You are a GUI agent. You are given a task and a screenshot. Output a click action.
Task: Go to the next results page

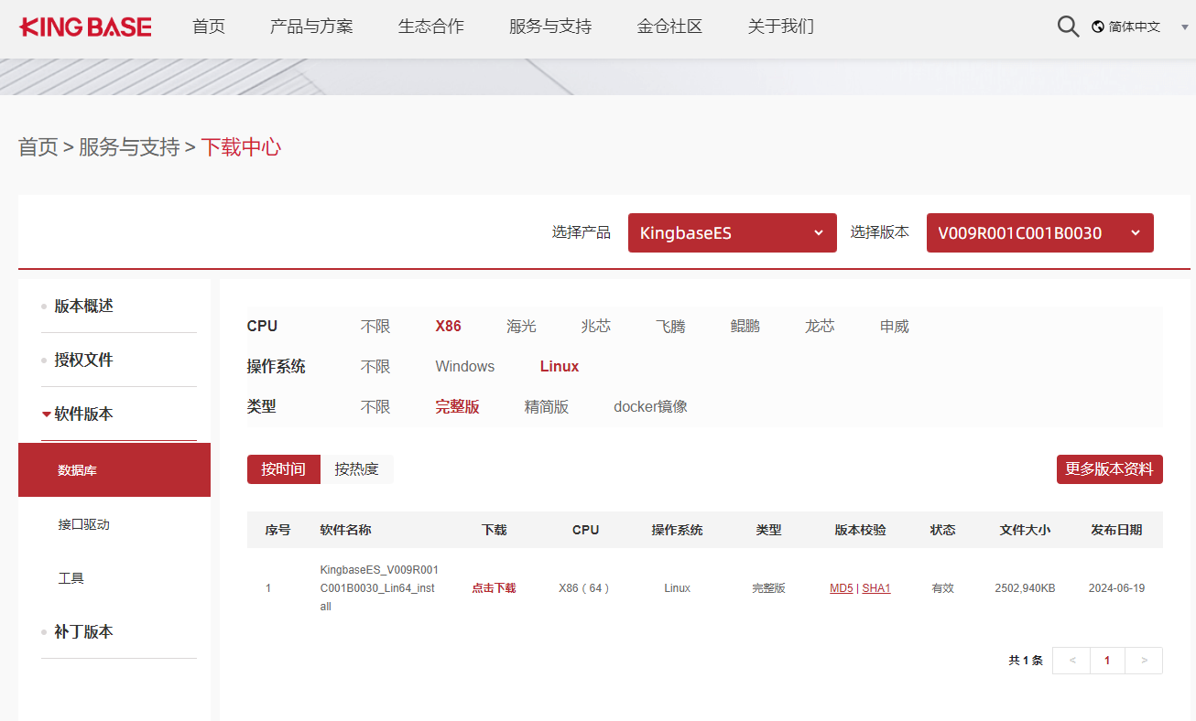pos(1144,661)
